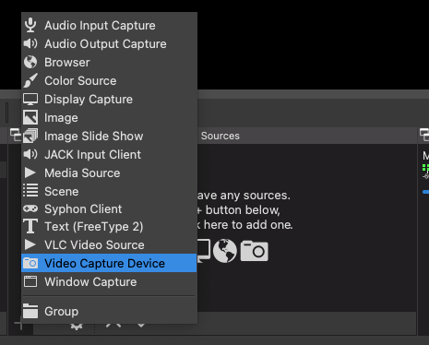Viewport: 429px width, 345px height.
Task: Select Video Capture Device entry
Action: pyautogui.click(x=109, y=263)
